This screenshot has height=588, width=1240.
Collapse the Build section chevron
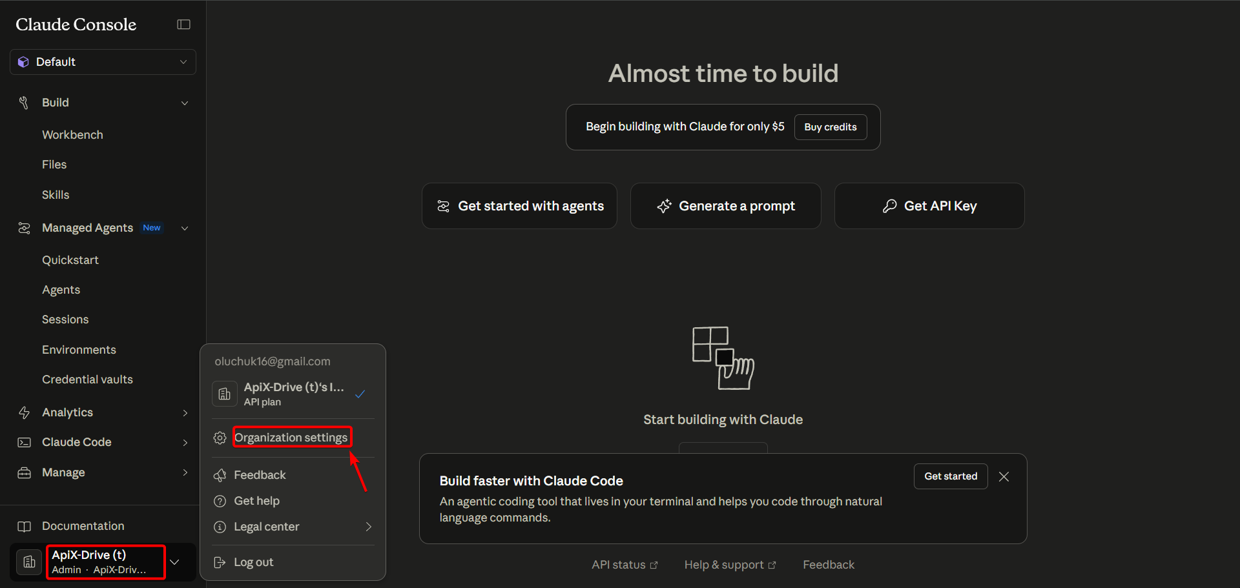(185, 103)
